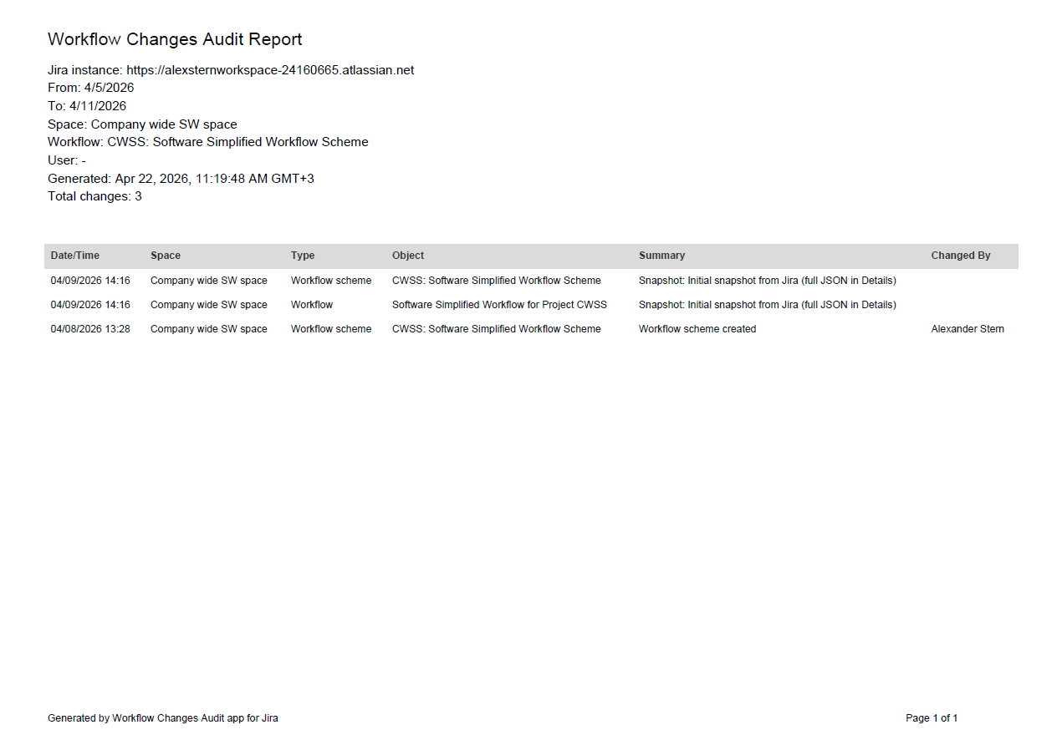Select the 'CWSS: Software Simplified Workflow Scheme' object link
Screen dimensions: 1062x740
[x=496, y=281]
